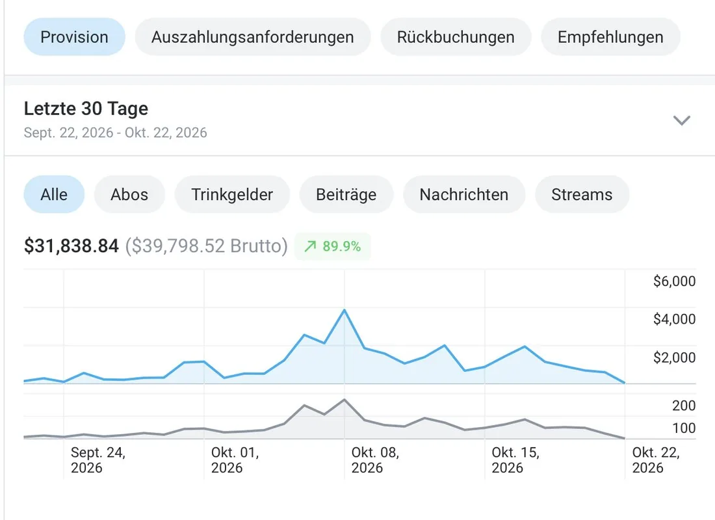Click the Okt. 01, 2026 date label
This screenshot has height=520, width=715.
coord(235,460)
